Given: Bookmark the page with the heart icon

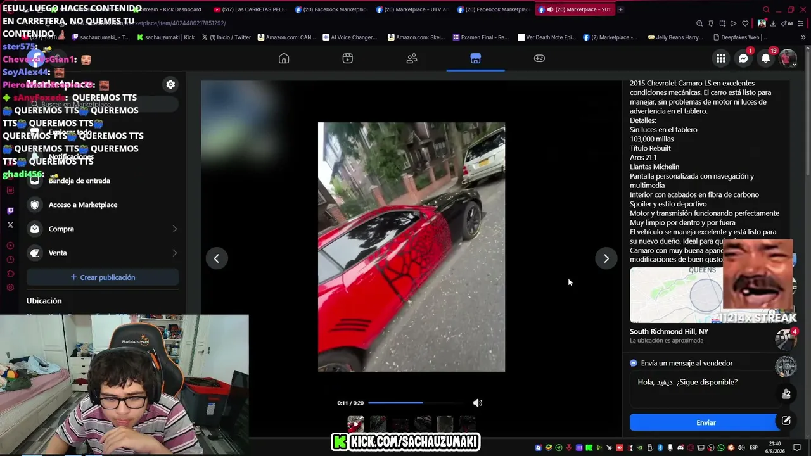Looking at the screenshot, I should [x=745, y=23].
